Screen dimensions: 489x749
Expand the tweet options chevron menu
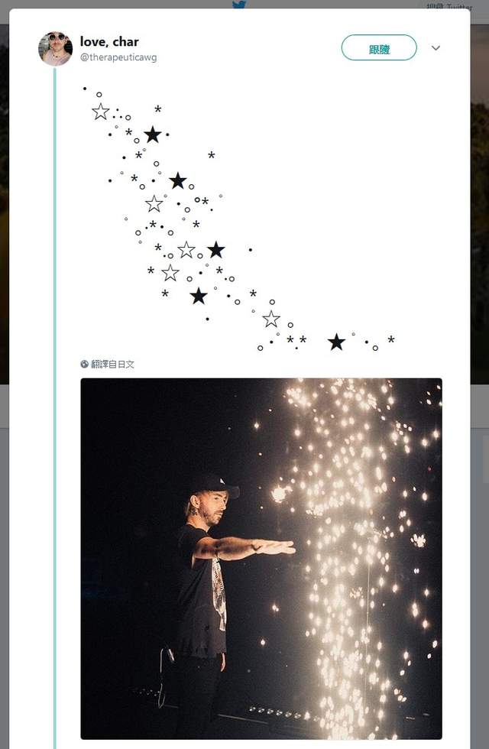click(x=436, y=47)
